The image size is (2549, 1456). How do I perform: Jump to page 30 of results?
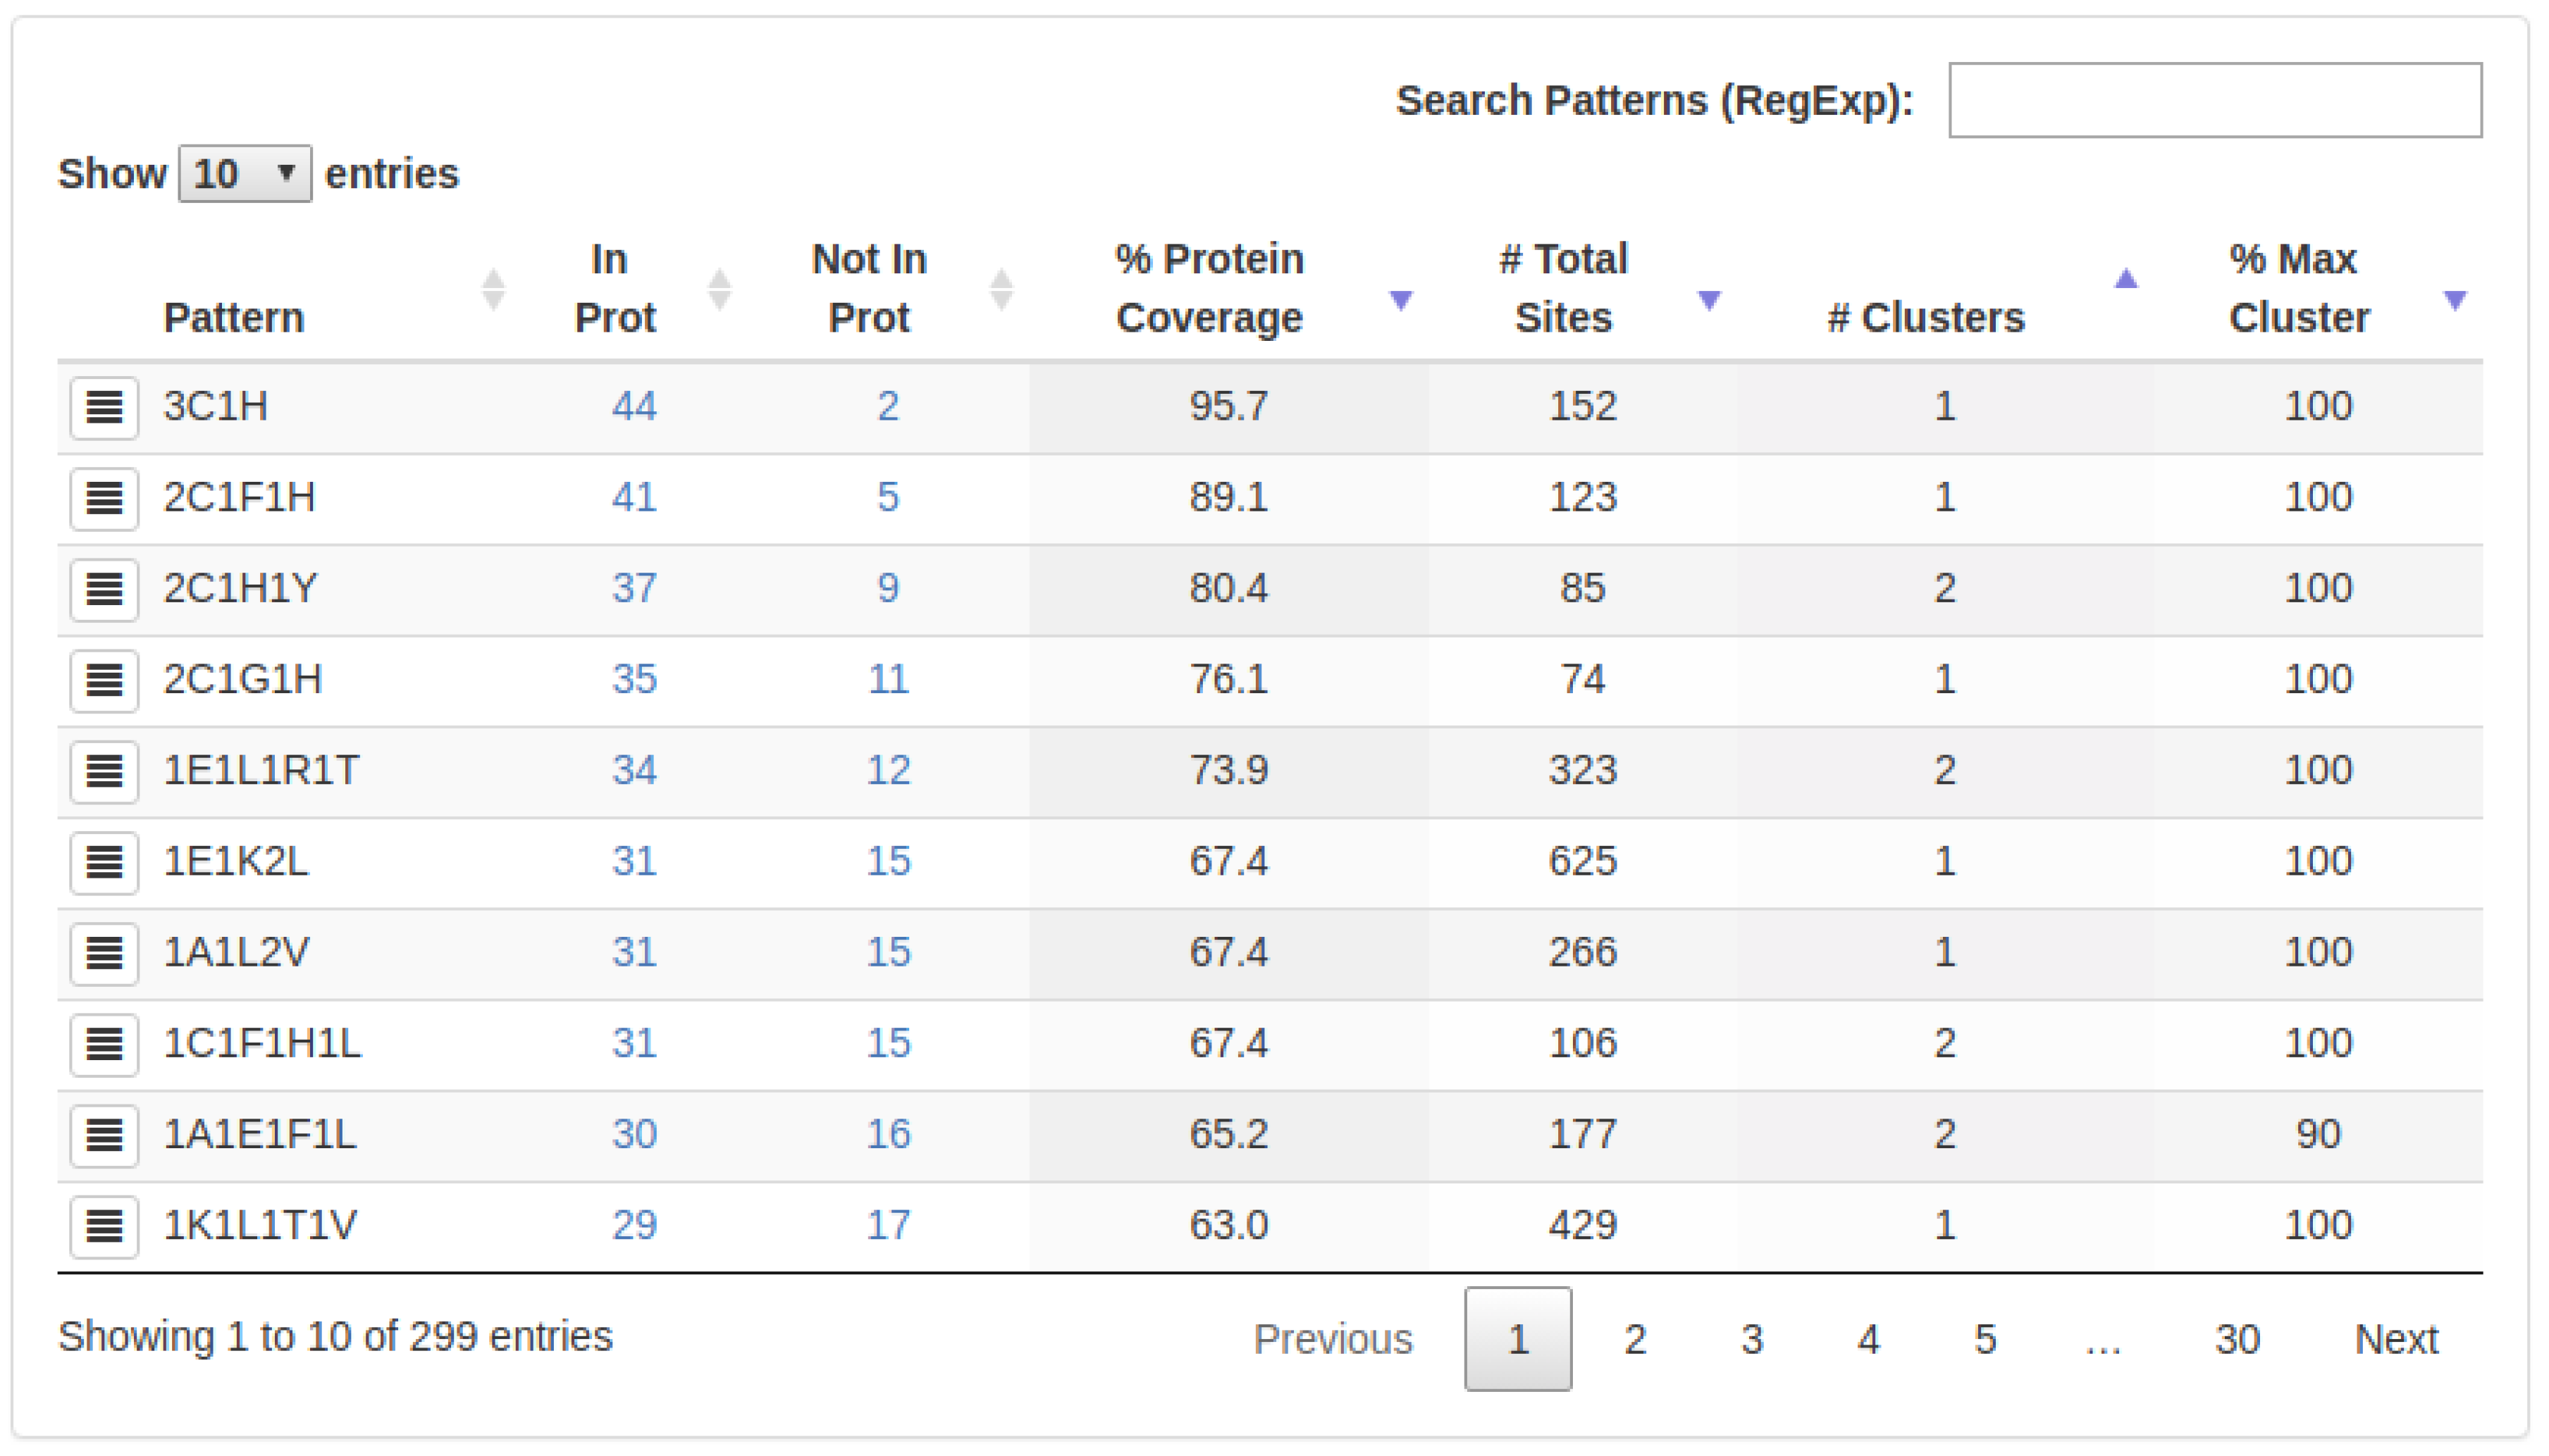pyautogui.click(x=2237, y=1339)
